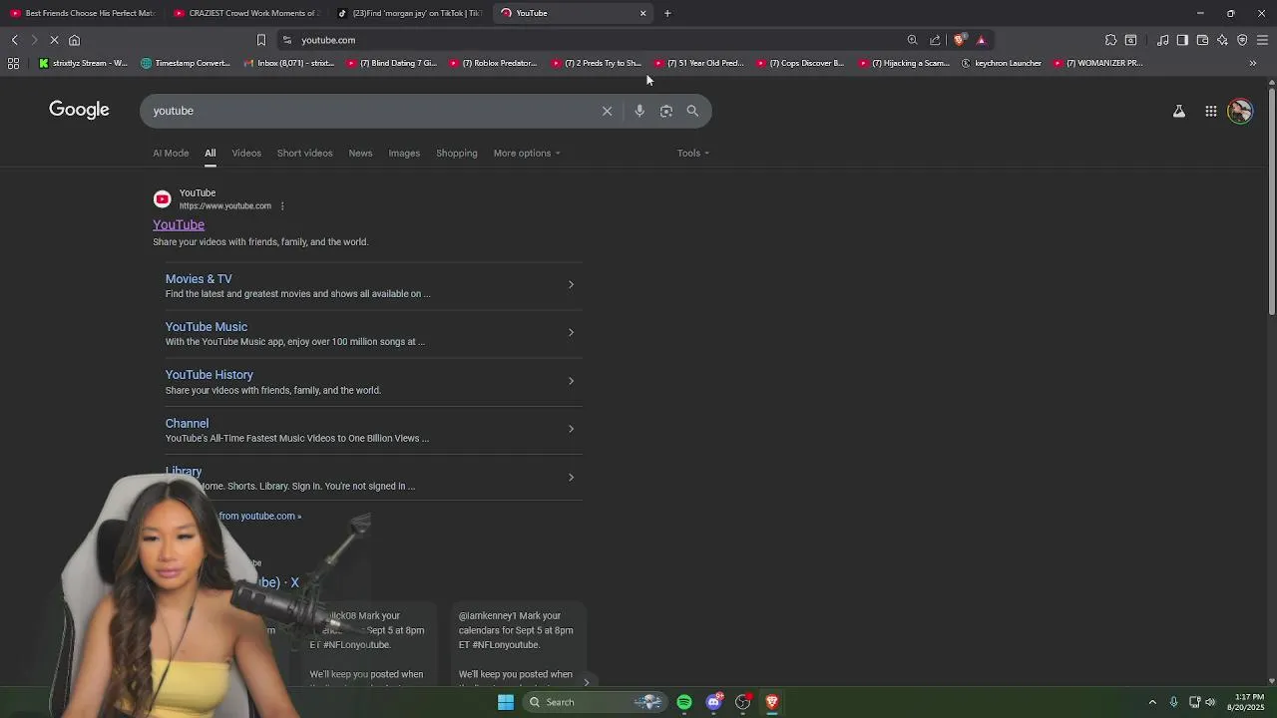Viewport: 1277px width, 718px height.
Task: Open Spotify from the taskbar
Action: (x=684, y=702)
